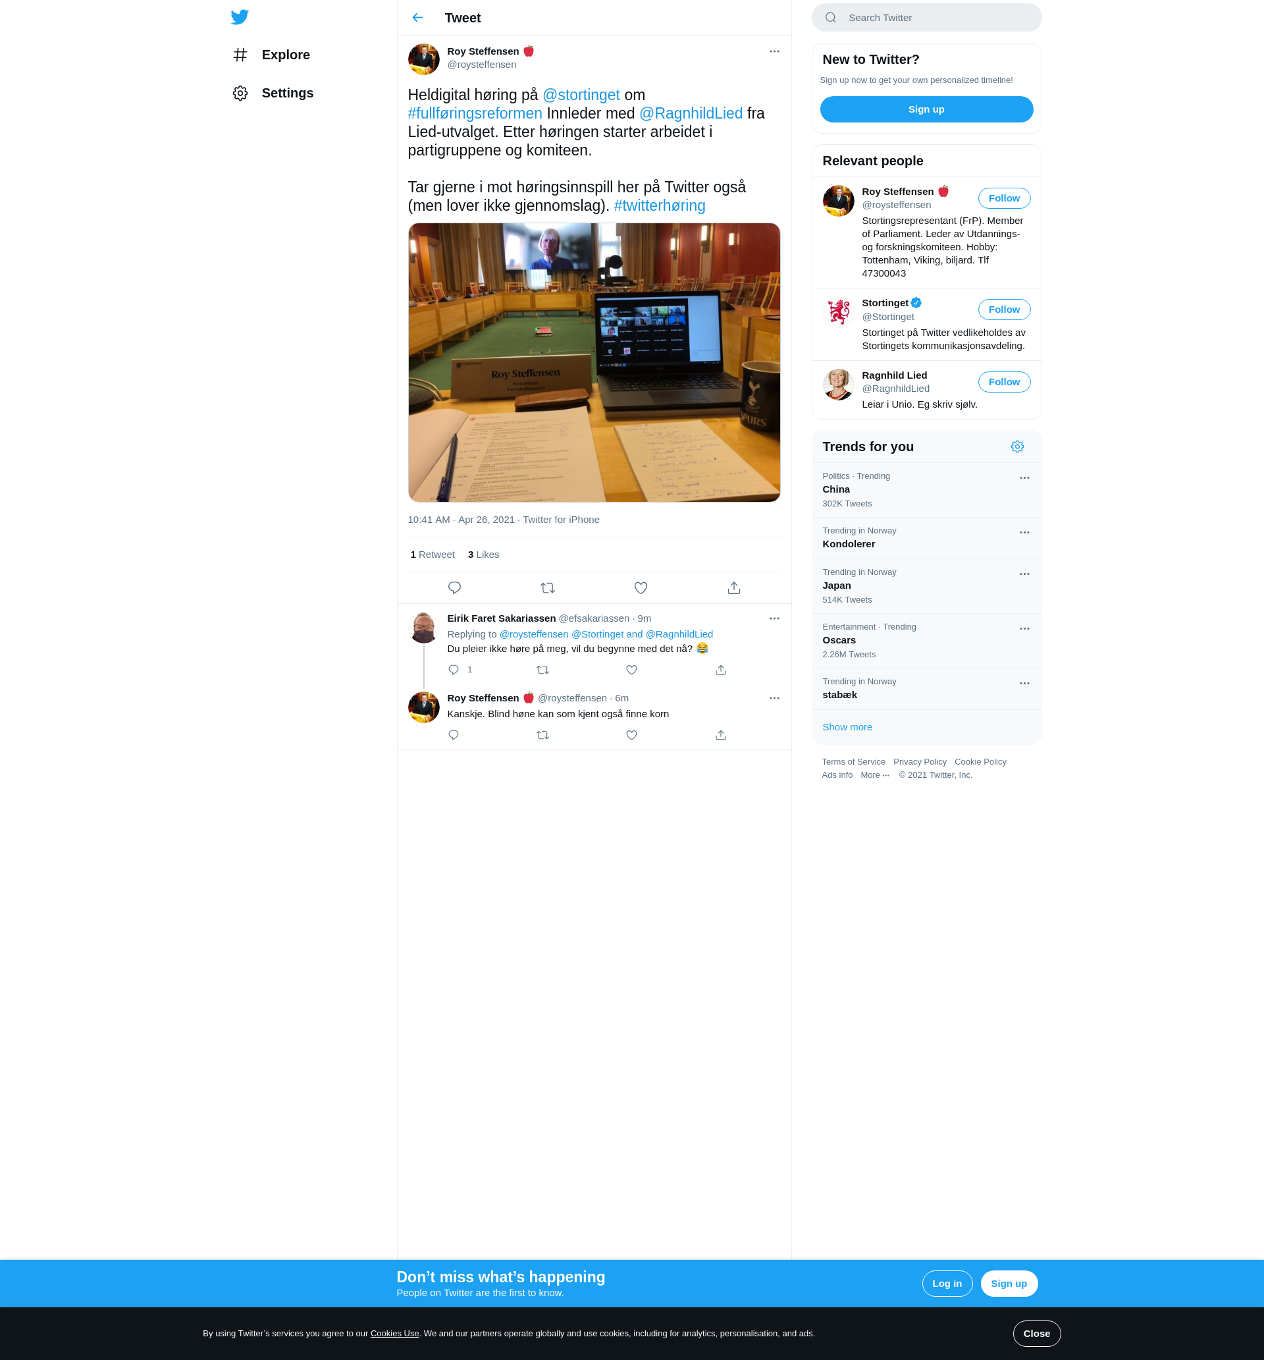Open Settings in the sidebar
This screenshot has height=1360, width=1264.
[286, 93]
